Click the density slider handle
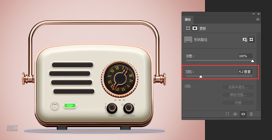Image resolution: width=272 pixels, height=140 pixels. click(x=252, y=61)
